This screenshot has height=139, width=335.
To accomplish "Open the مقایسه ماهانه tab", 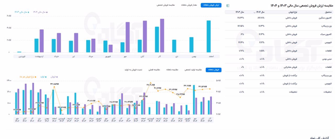I will click(x=172, y=70).
